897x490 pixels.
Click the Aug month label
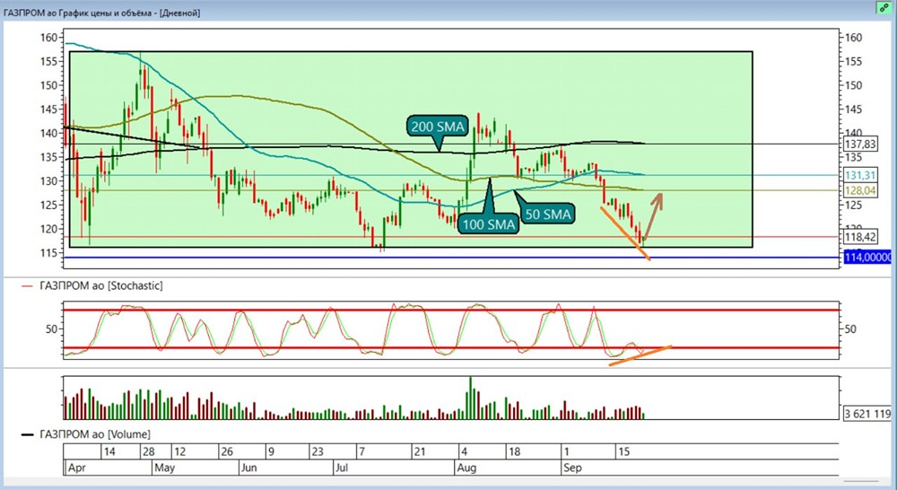pos(466,468)
